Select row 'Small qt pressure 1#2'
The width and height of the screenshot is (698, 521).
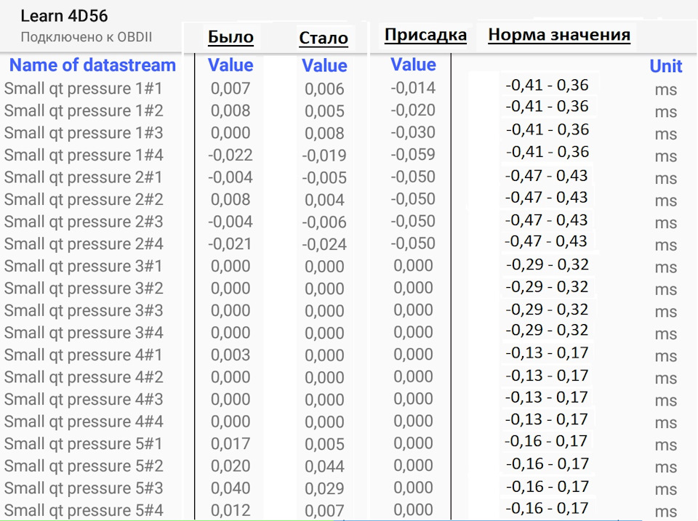click(349, 110)
